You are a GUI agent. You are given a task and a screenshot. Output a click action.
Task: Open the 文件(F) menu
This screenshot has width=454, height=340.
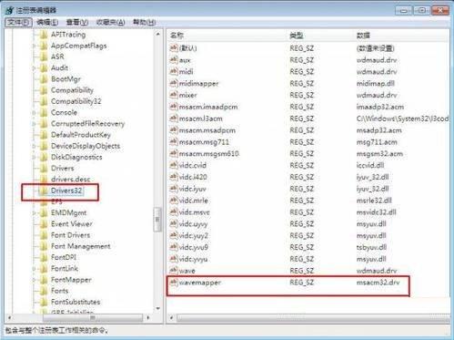18,22
